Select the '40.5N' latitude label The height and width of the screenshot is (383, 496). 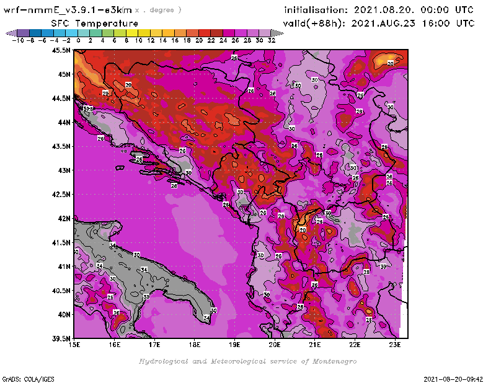(61, 290)
